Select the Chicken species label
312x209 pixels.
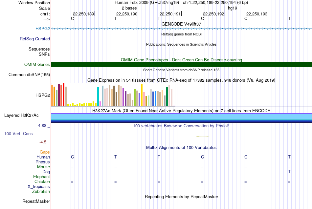42,181
